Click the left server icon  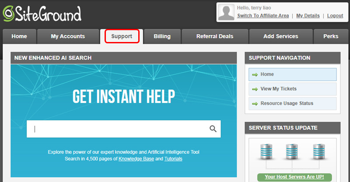[266, 152]
